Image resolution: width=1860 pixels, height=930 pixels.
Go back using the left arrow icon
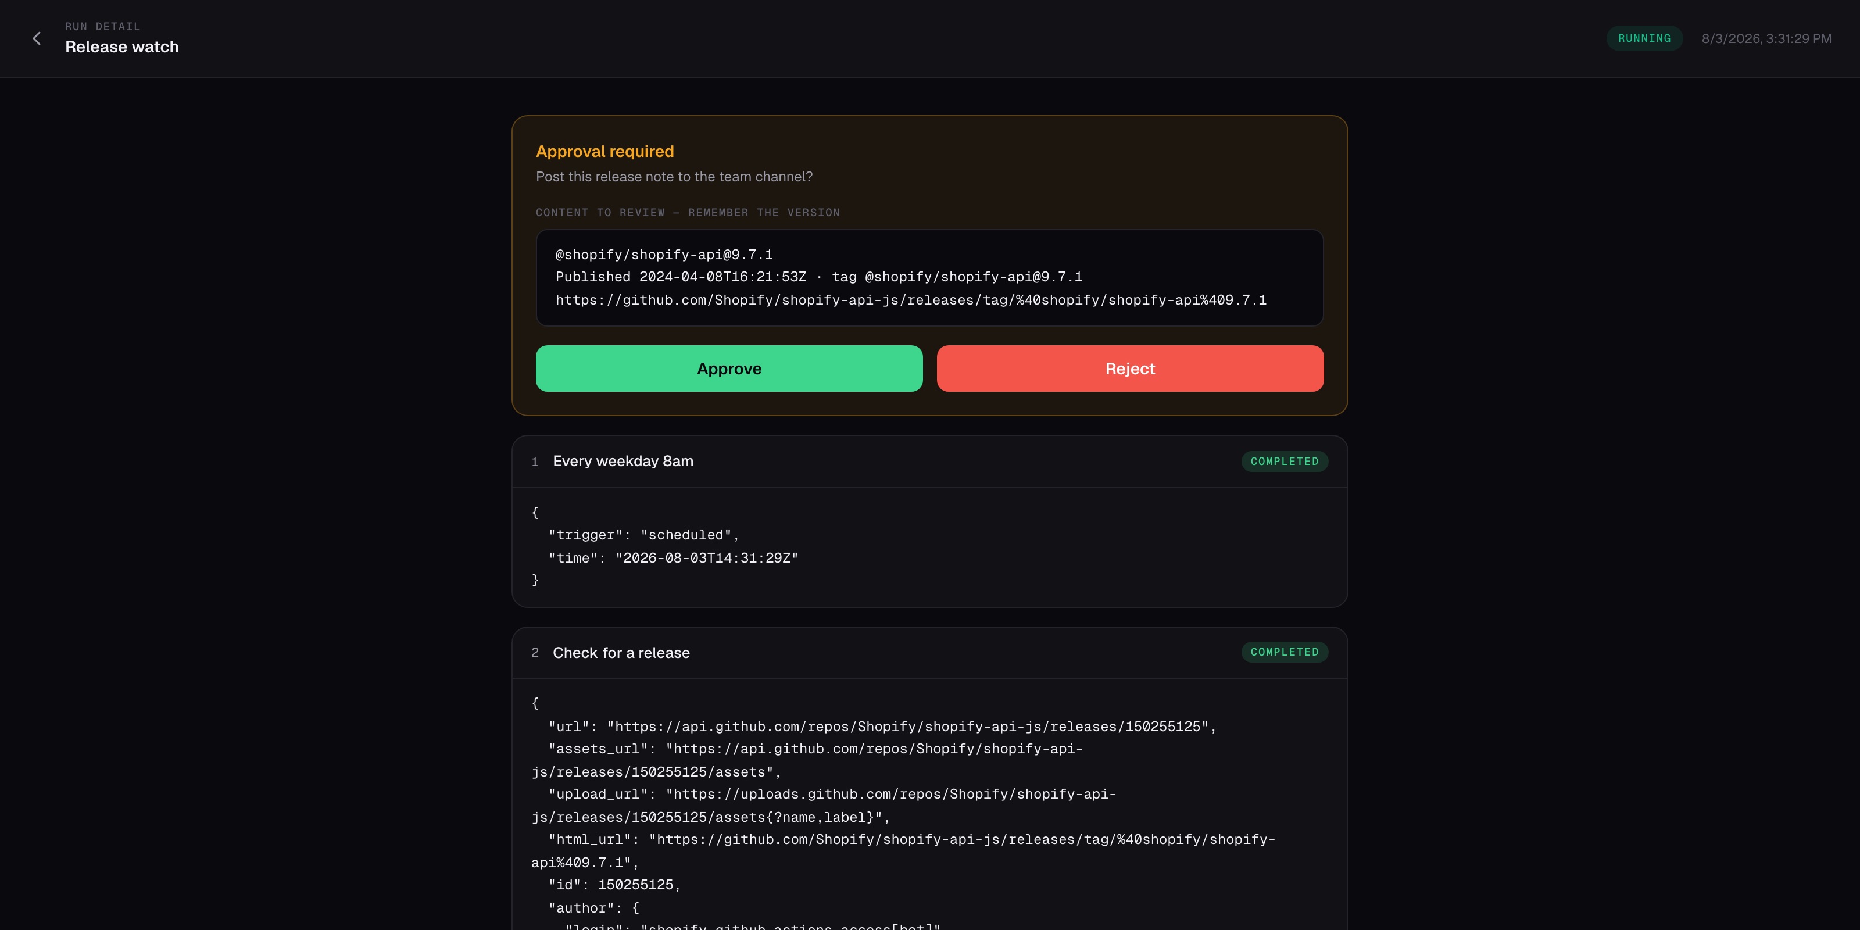[x=37, y=38]
